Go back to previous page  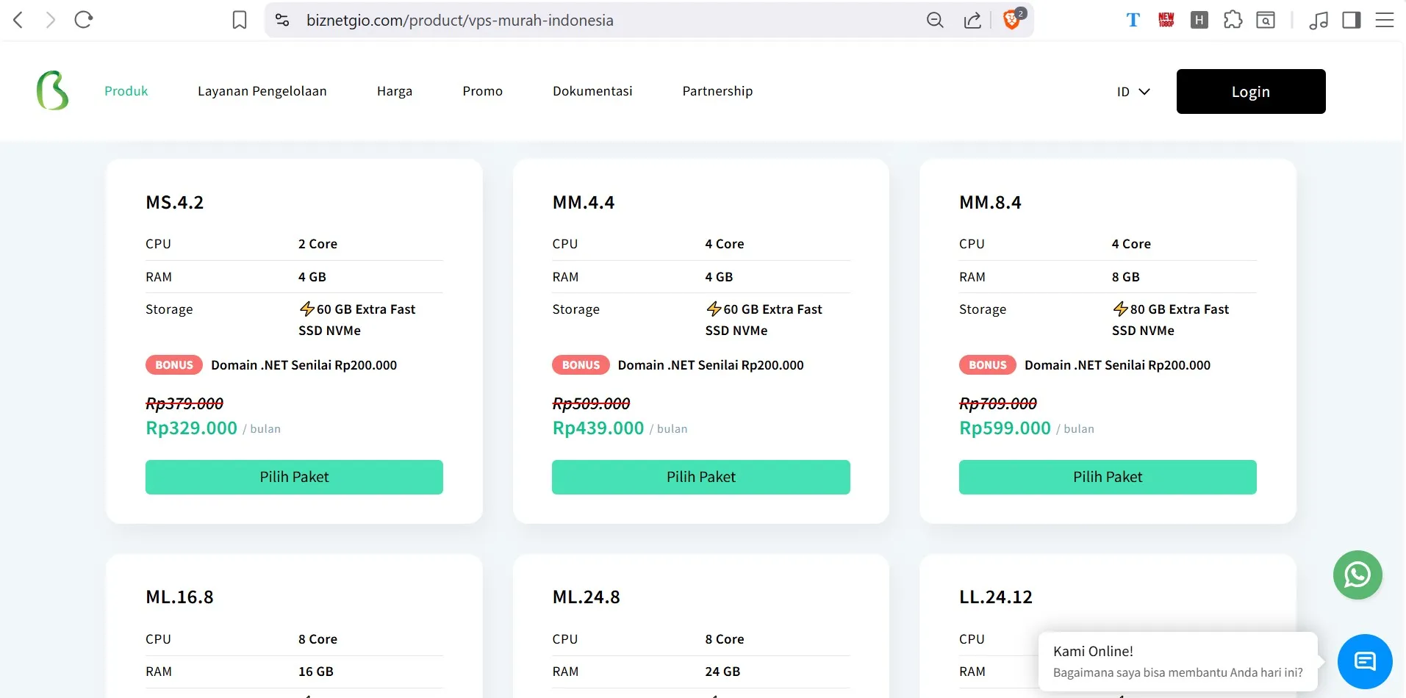(19, 20)
